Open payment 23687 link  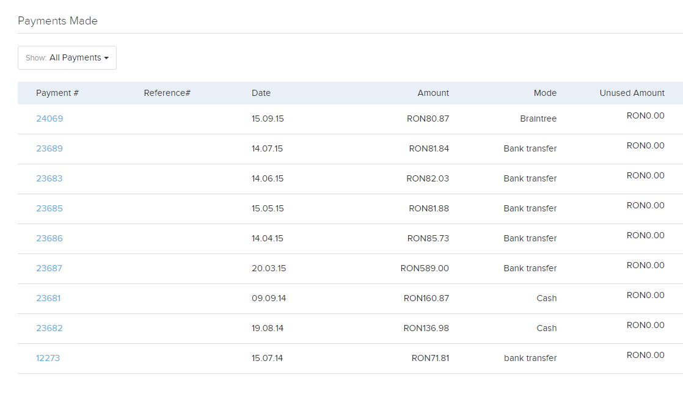tap(49, 268)
